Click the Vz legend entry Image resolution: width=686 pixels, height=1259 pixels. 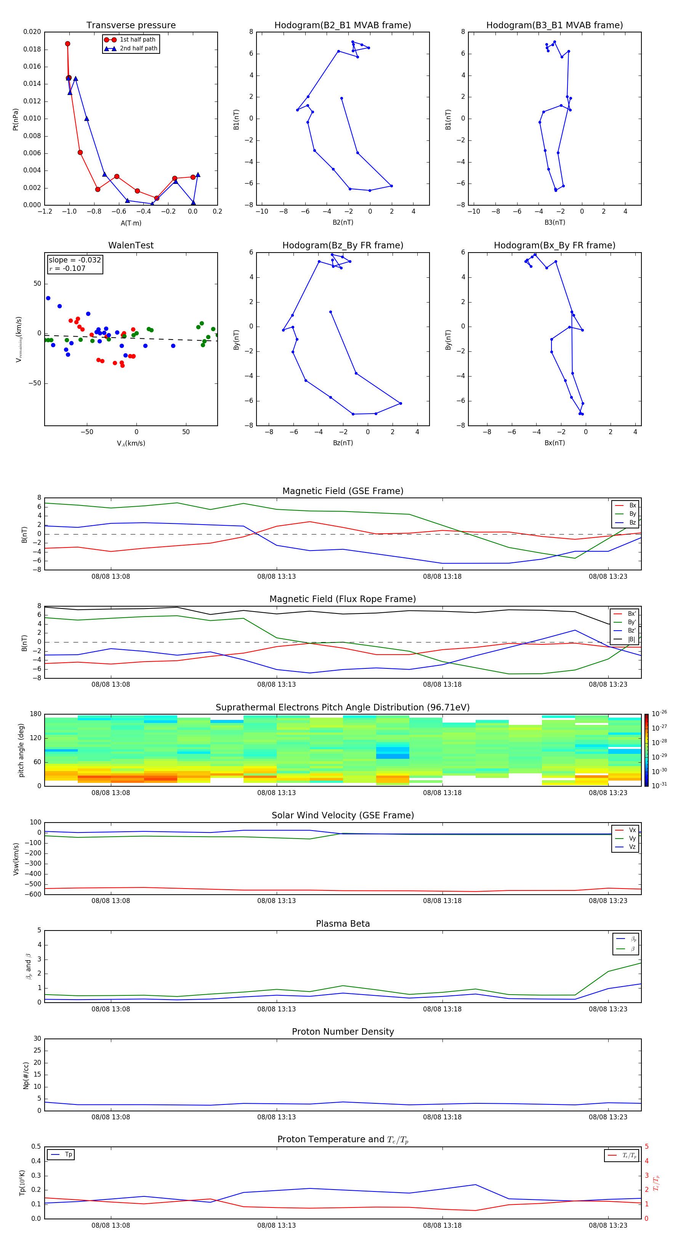click(x=625, y=847)
